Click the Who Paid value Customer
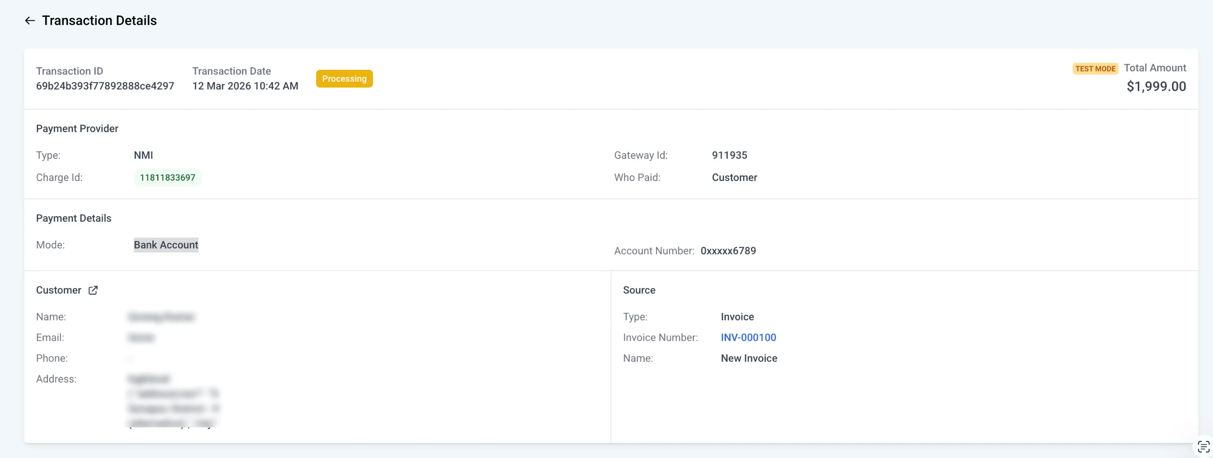 pos(734,178)
